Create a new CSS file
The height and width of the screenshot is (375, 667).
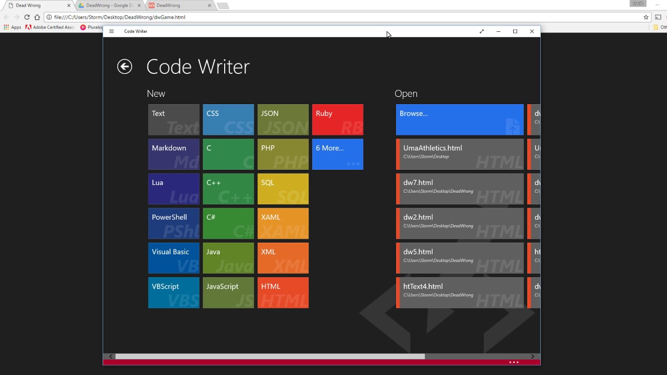pyautogui.click(x=228, y=120)
